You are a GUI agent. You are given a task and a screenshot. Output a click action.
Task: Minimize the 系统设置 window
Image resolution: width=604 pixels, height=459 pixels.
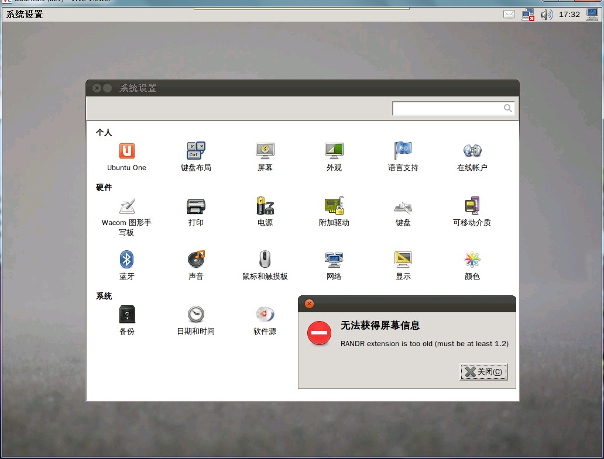(x=108, y=88)
